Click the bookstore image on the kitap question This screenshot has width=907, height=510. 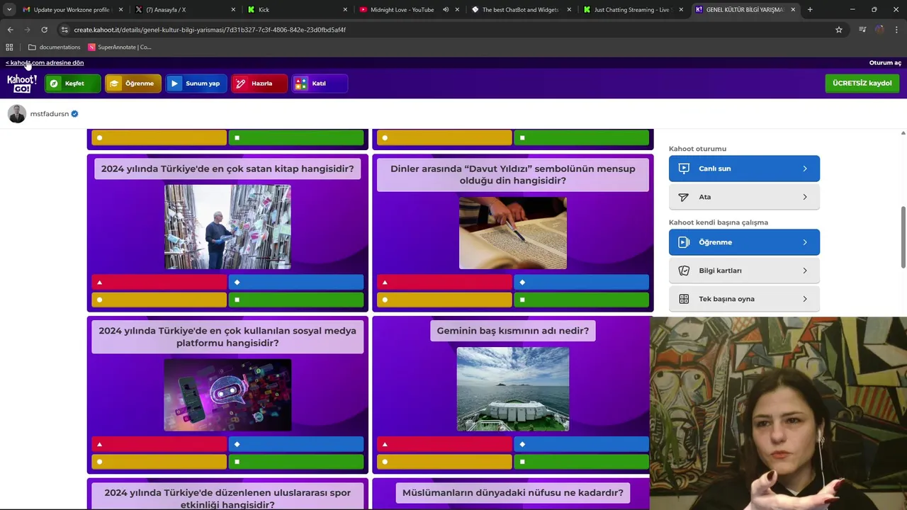pyautogui.click(x=227, y=227)
